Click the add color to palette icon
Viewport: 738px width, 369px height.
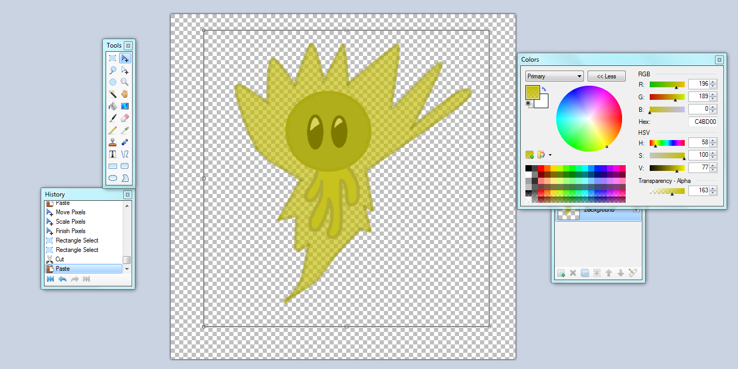tap(530, 155)
